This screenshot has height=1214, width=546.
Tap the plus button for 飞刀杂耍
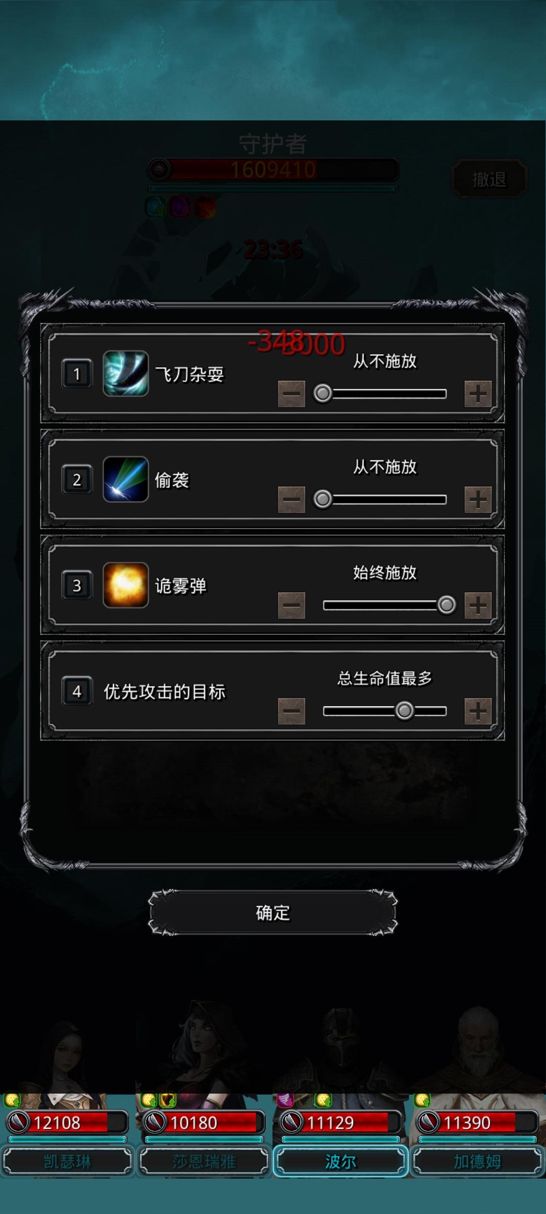tap(478, 394)
